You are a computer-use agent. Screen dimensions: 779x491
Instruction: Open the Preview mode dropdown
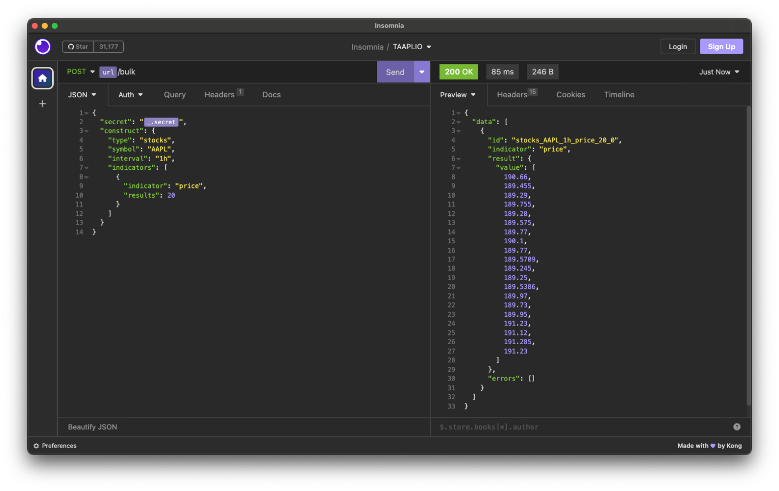[457, 95]
